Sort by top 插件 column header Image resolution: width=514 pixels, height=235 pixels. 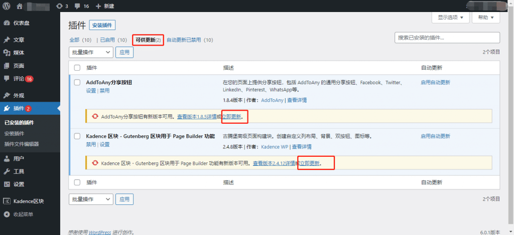[x=92, y=68]
